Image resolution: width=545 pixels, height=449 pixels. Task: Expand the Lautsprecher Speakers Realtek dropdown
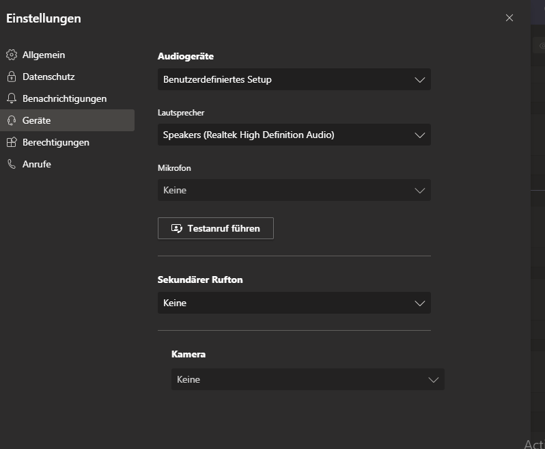pos(294,135)
